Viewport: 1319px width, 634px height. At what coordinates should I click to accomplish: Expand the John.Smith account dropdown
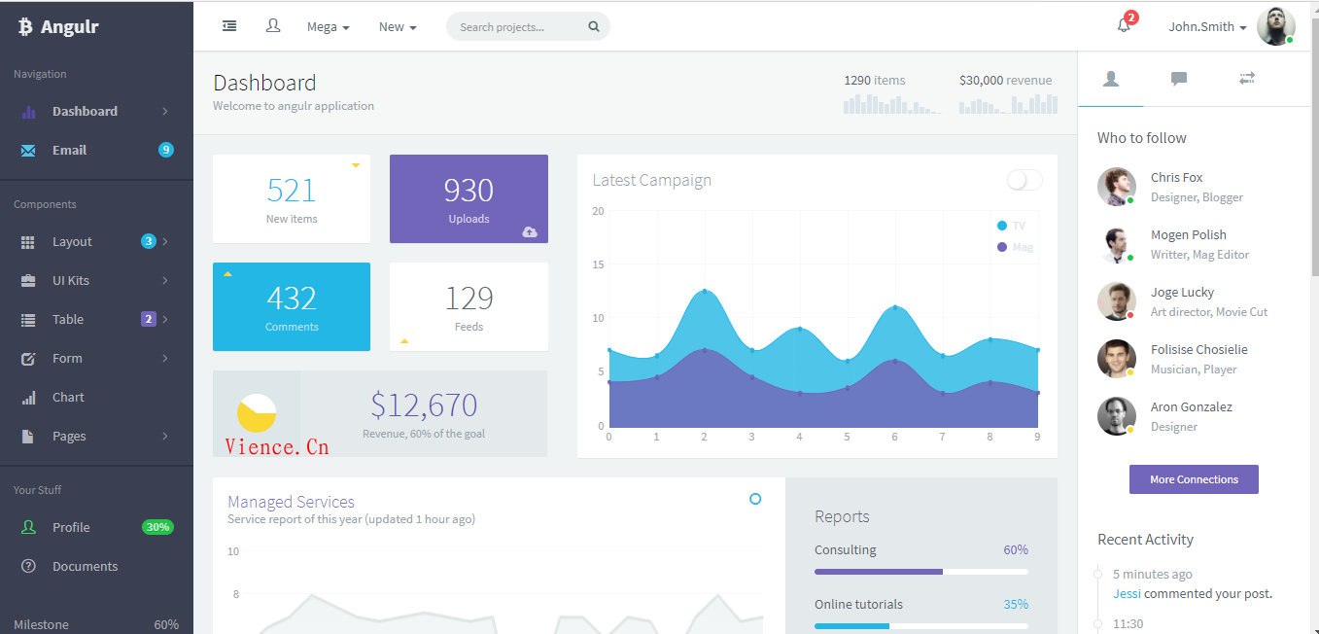[1207, 27]
